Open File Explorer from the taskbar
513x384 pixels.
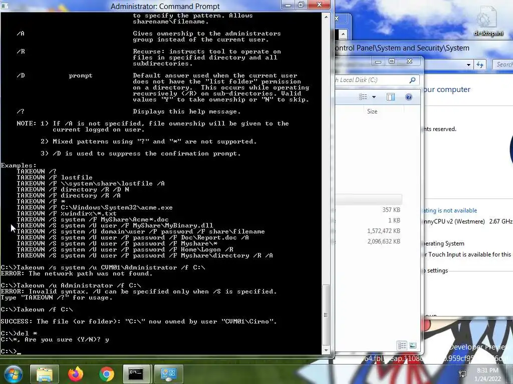(45, 374)
